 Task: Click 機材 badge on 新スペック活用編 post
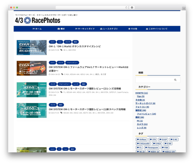point(61,105)
